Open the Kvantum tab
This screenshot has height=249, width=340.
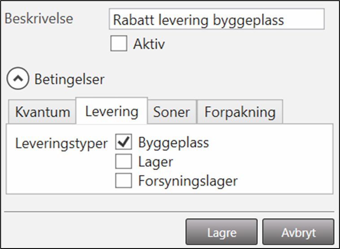pos(42,112)
